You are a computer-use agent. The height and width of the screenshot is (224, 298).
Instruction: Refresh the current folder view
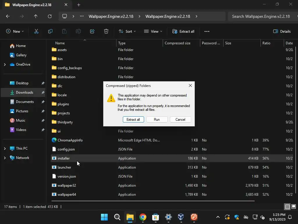click(50, 16)
